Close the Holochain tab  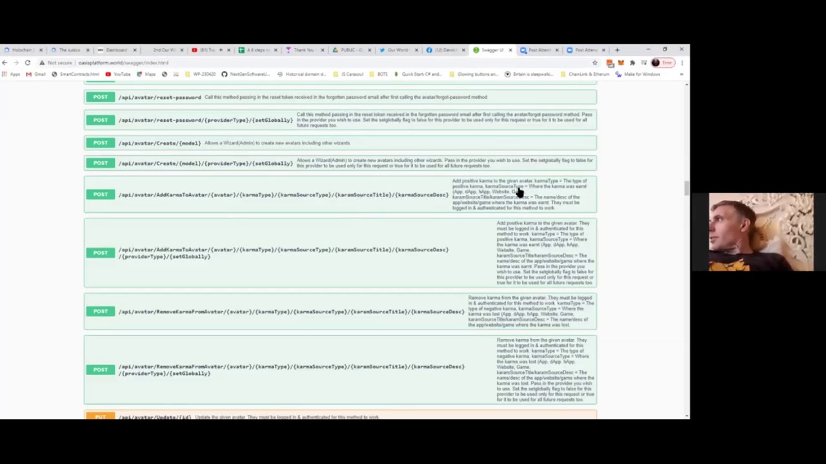(41, 50)
